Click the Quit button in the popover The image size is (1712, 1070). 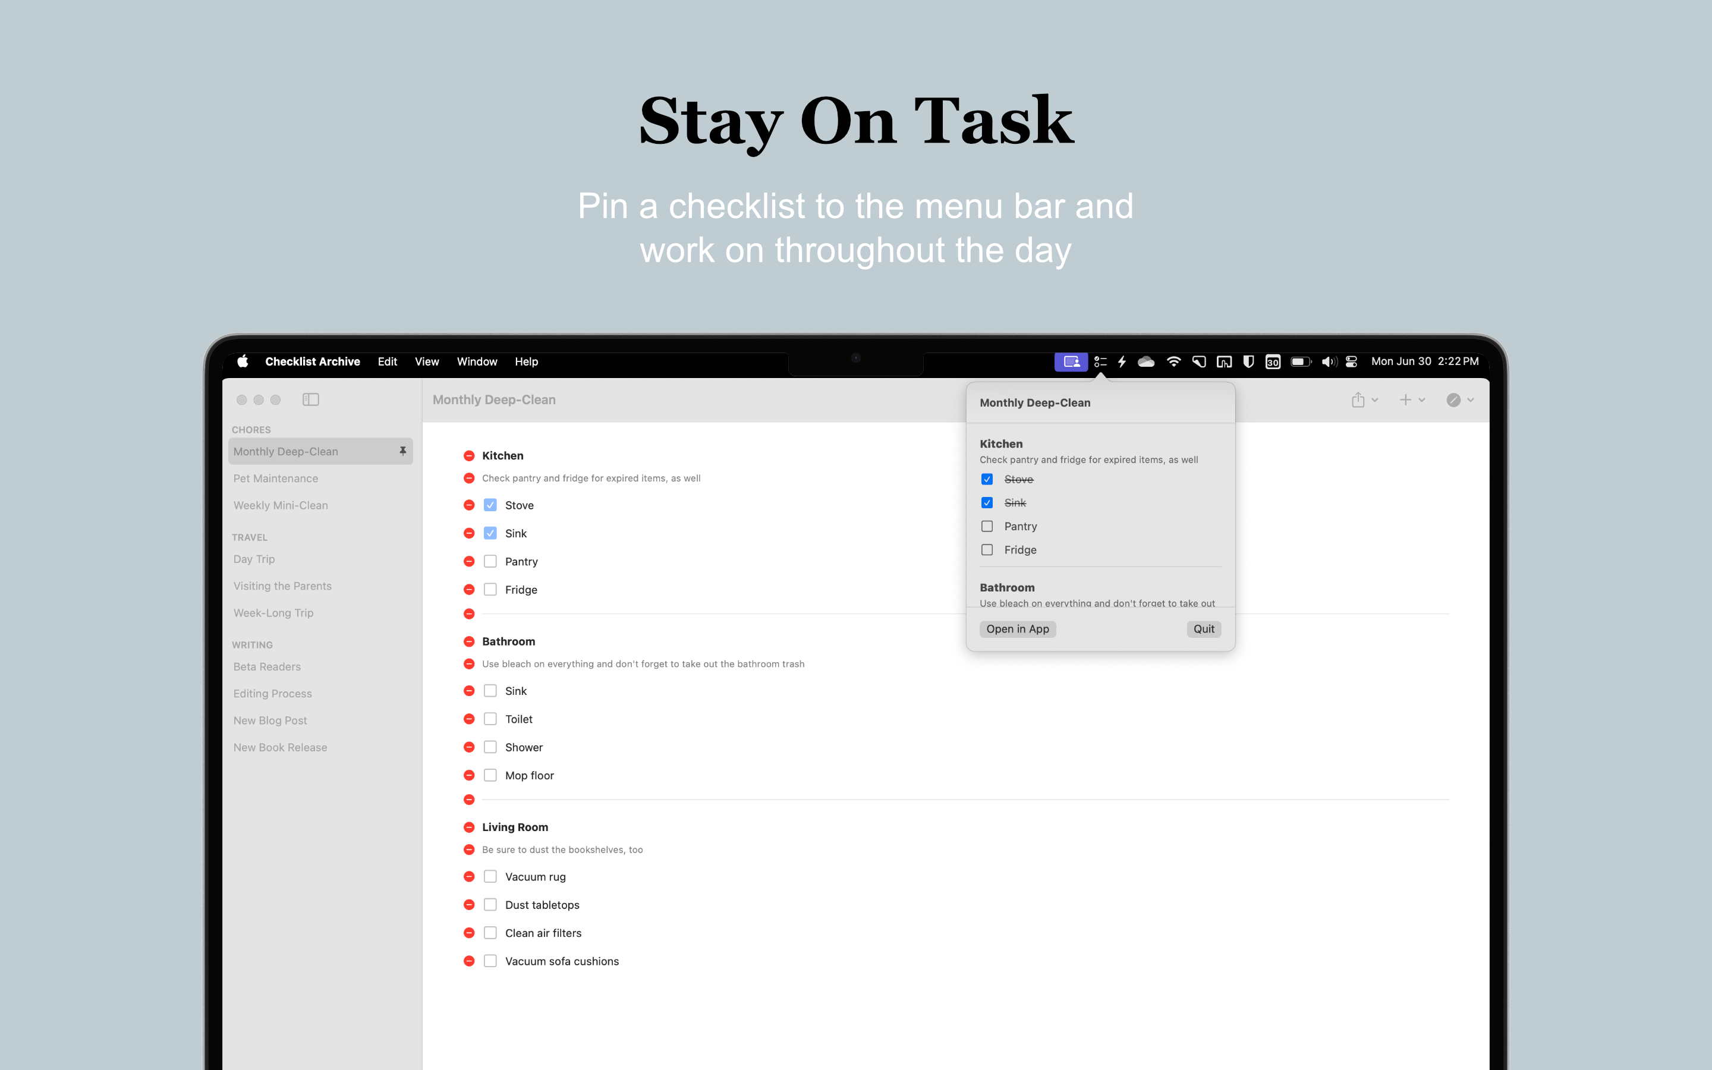[1203, 628]
